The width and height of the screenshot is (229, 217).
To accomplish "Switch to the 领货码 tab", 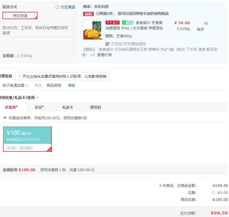I will point(96,107).
